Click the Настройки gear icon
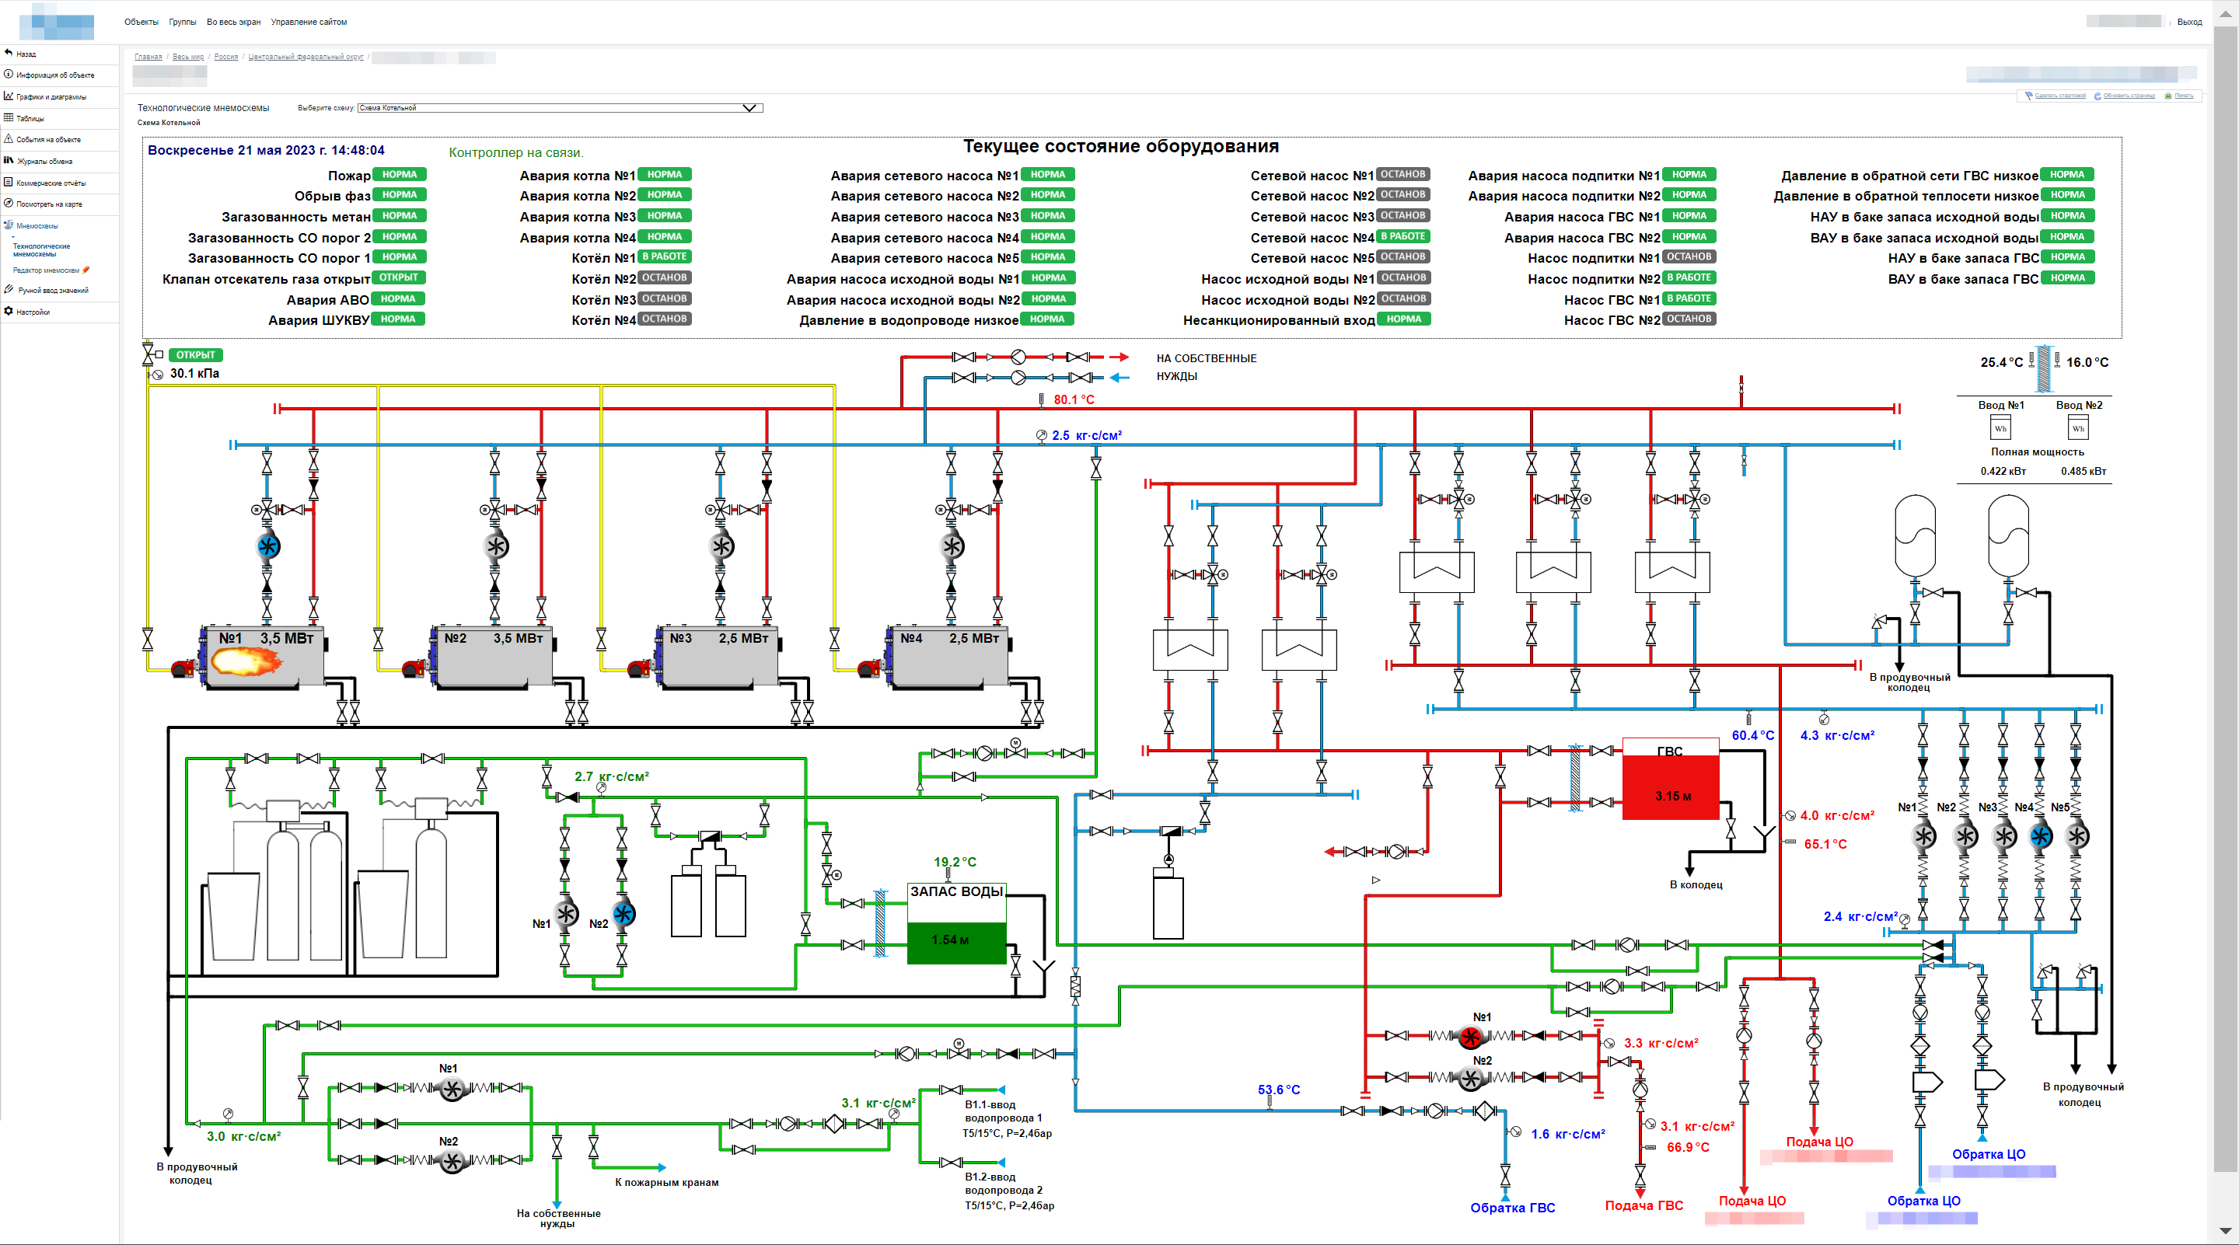This screenshot has height=1245, width=2239. [x=9, y=312]
